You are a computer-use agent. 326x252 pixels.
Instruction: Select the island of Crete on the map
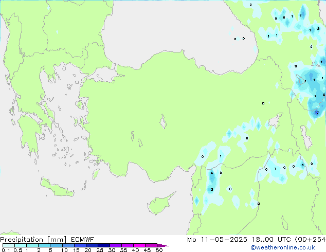pos(57,188)
